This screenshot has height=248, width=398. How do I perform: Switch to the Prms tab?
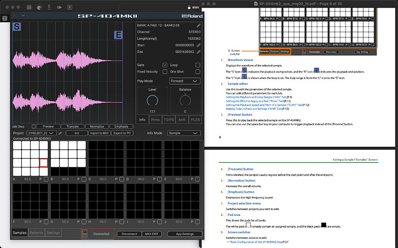tap(155, 120)
